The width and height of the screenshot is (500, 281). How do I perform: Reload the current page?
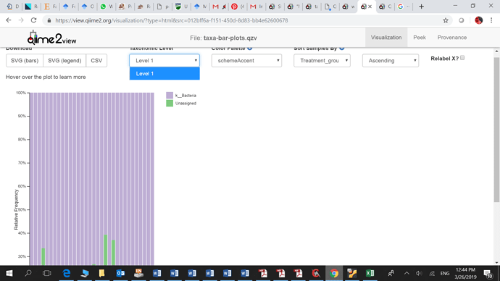(33, 20)
